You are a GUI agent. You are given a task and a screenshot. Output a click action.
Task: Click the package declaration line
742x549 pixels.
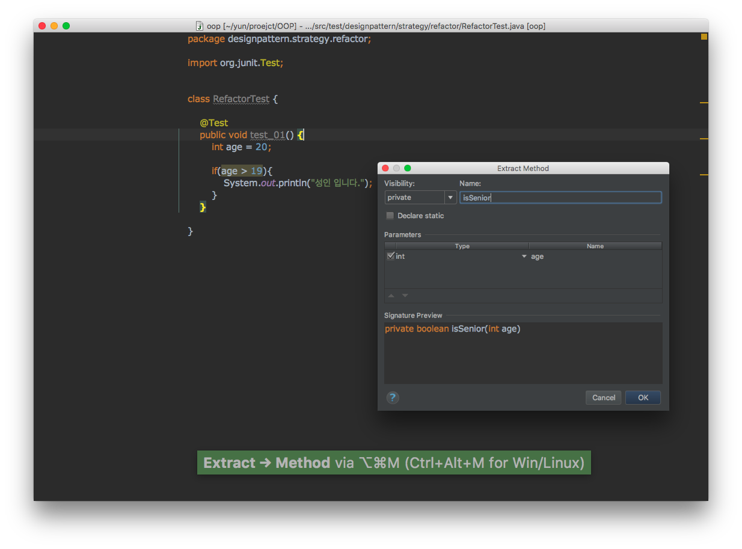pos(280,39)
